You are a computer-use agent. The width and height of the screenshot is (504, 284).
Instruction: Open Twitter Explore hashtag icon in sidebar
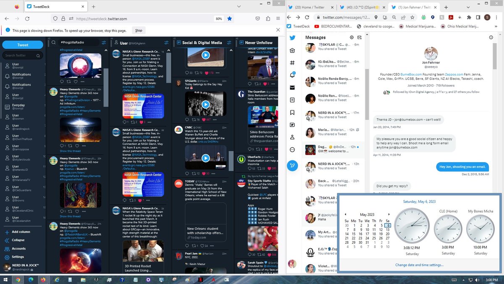coord(292,63)
